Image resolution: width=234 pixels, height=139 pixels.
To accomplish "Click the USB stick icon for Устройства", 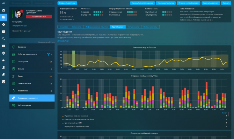I will tap(14, 91).
